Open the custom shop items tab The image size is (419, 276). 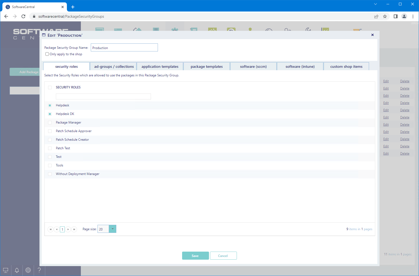[346, 66]
